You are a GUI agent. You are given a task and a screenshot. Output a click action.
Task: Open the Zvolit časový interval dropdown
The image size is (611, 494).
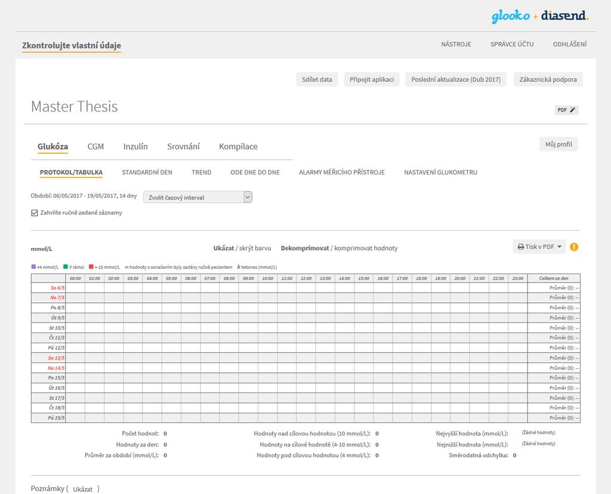(x=198, y=197)
